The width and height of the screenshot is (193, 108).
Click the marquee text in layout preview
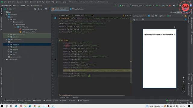[x=160, y=34]
